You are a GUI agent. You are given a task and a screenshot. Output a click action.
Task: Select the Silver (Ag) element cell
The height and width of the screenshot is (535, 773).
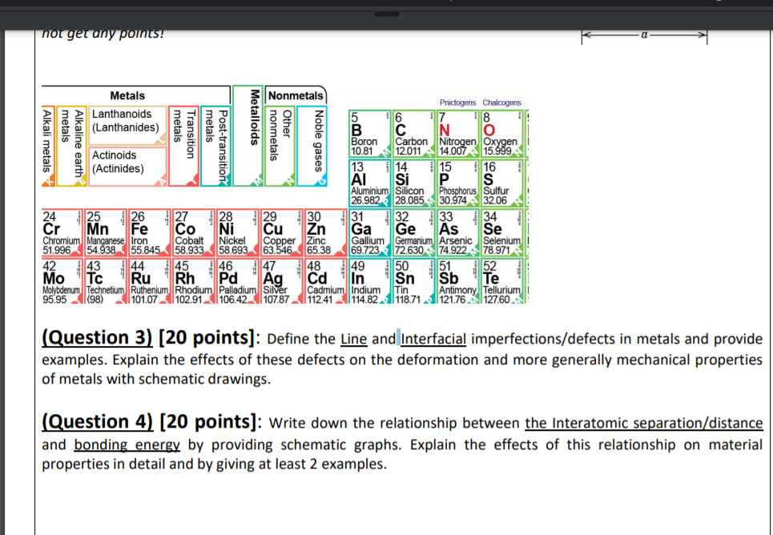281,281
